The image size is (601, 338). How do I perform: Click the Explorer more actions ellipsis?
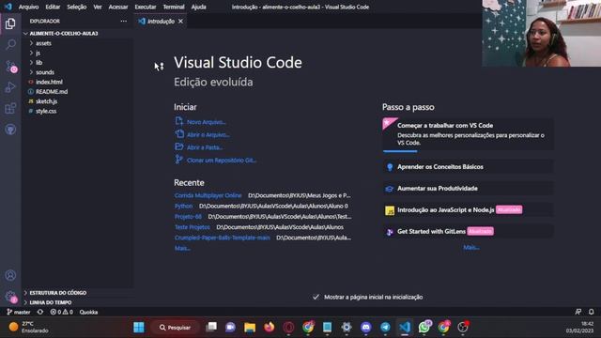click(x=123, y=21)
